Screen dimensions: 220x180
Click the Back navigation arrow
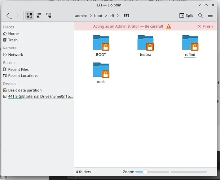tap(8, 15)
